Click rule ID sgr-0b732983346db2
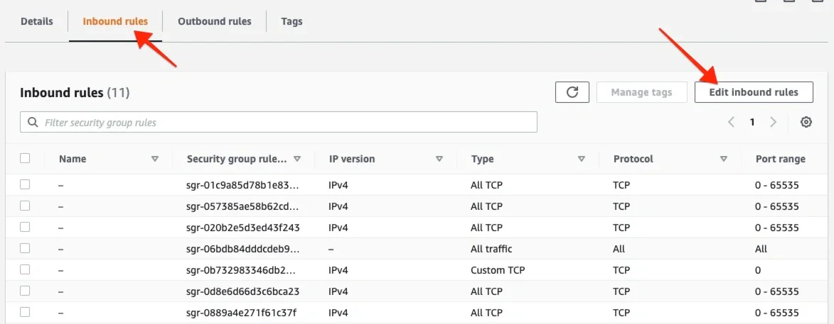 point(241,270)
